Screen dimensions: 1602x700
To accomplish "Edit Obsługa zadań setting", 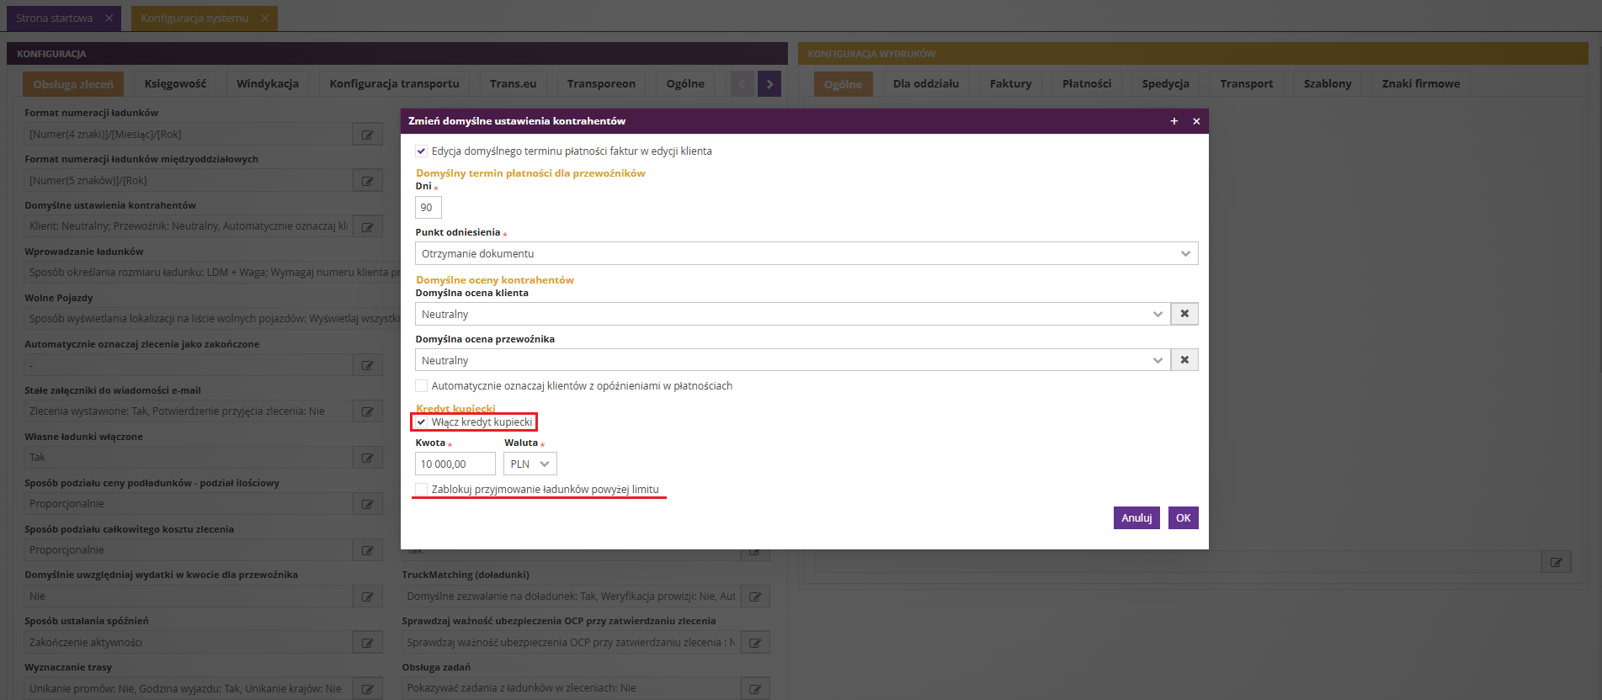I will [755, 688].
